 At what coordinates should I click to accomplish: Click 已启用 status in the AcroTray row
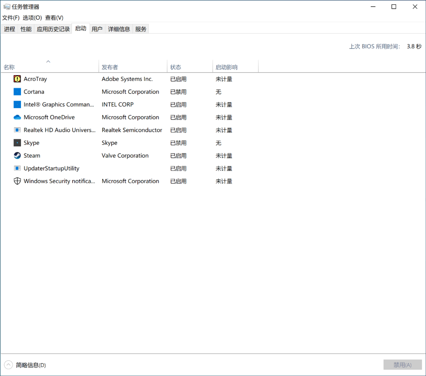click(178, 79)
